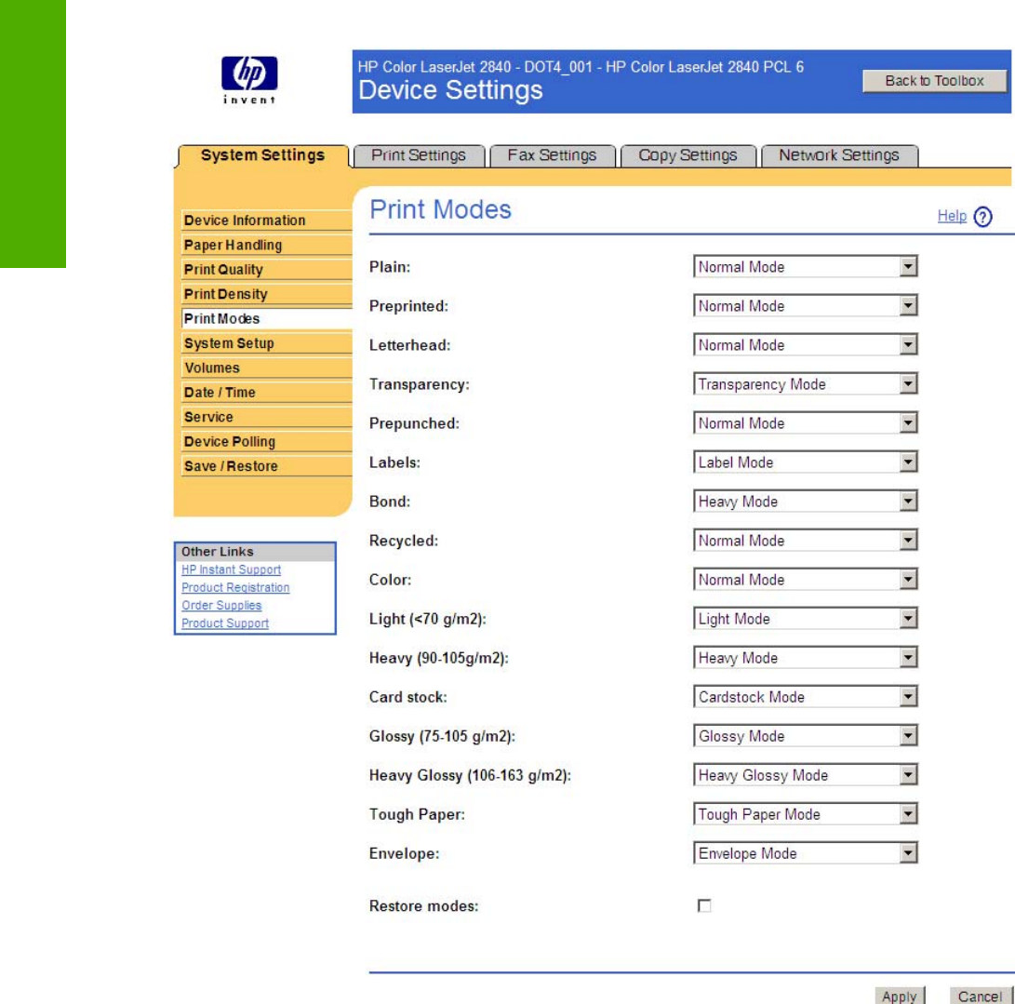1015x1004 pixels.
Task: Open the Fax Settings tab
Action: pyautogui.click(x=553, y=156)
